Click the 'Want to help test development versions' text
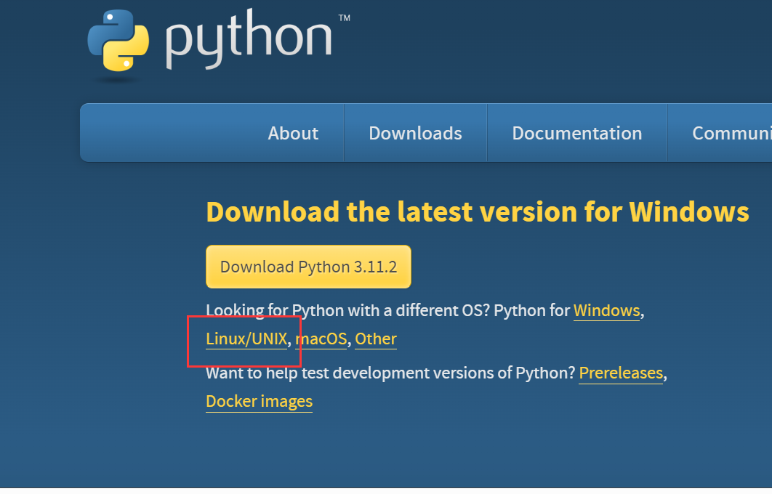 point(390,373)
